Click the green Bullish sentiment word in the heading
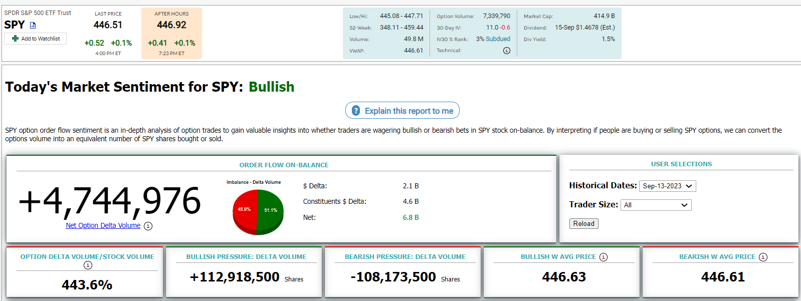The height and width of the screenshot is (301, 801). (x=272, y=87)
